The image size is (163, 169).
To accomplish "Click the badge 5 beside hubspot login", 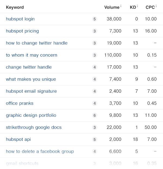I will (x=95, y=19).
